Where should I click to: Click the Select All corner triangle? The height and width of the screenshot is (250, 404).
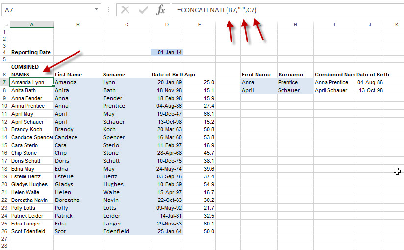point(6,25)
